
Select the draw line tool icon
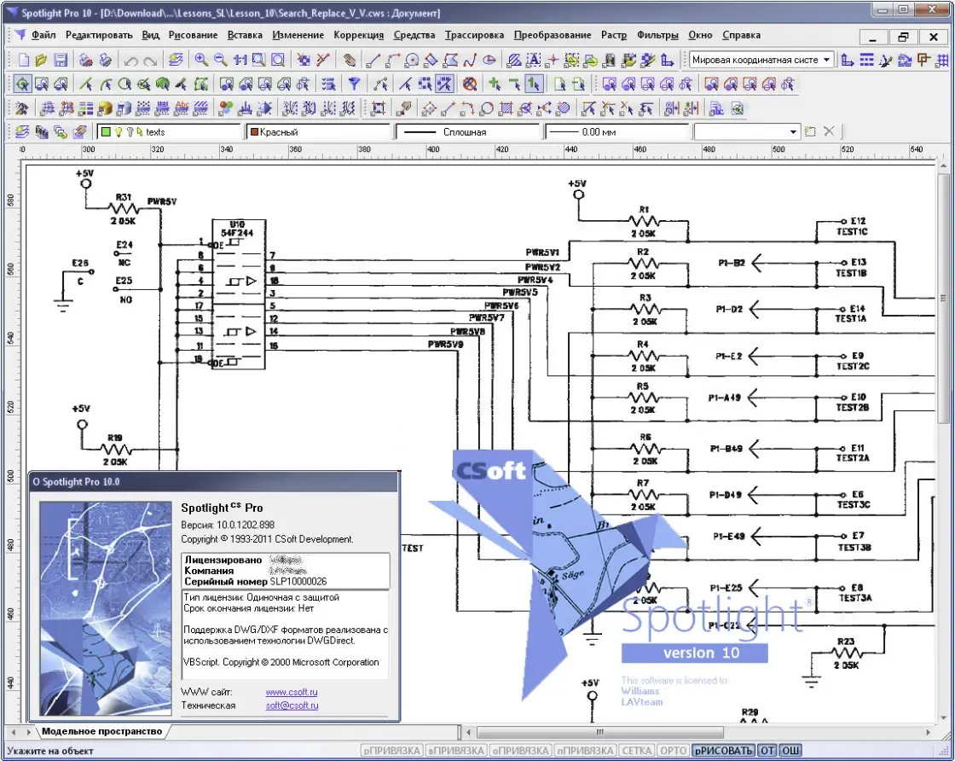[373, 60]
